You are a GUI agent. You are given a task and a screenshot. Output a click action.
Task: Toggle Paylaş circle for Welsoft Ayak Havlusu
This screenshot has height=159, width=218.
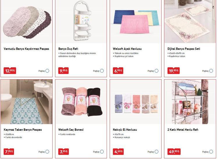point(157,71)
